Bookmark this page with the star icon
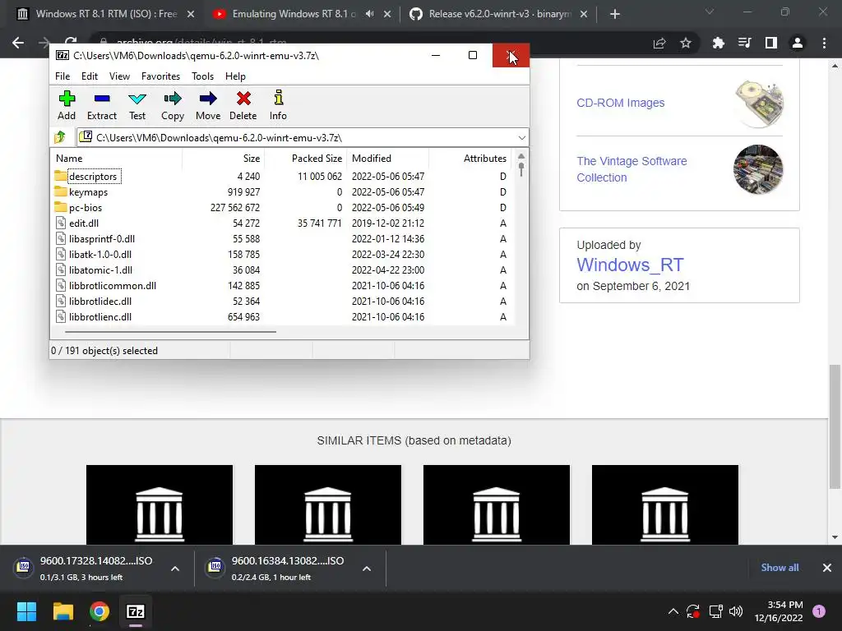The height and width of the screenshot is (631, 842). pos(686,43)
